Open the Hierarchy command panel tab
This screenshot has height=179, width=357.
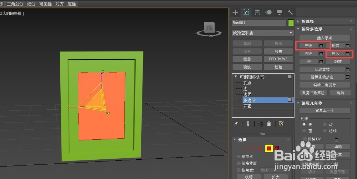click(x=257, y=12)
